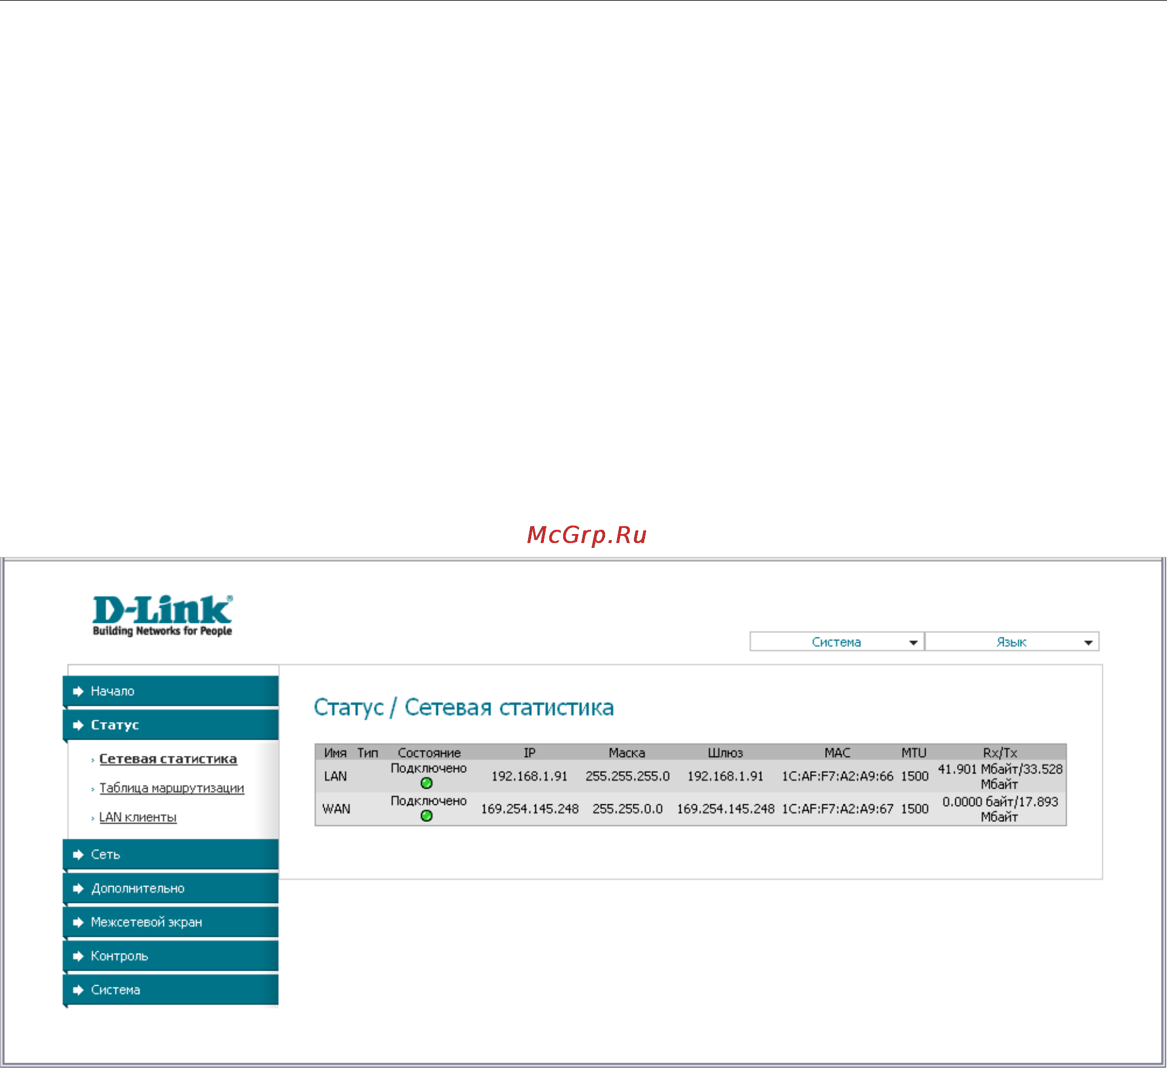Click MAC address 1C:AF:F7:A2:A9:67
The width and height of the screenshot is (1167, 1068).
837,809
